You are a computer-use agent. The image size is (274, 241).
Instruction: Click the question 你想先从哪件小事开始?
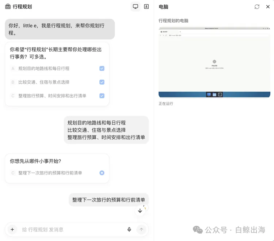coord(35,161)
